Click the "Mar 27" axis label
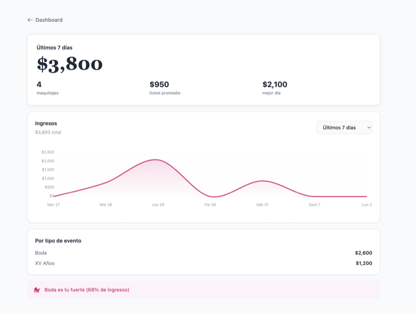Image resolution: width=416 pixels, height=314 pixels. click(x=54, y=204)
